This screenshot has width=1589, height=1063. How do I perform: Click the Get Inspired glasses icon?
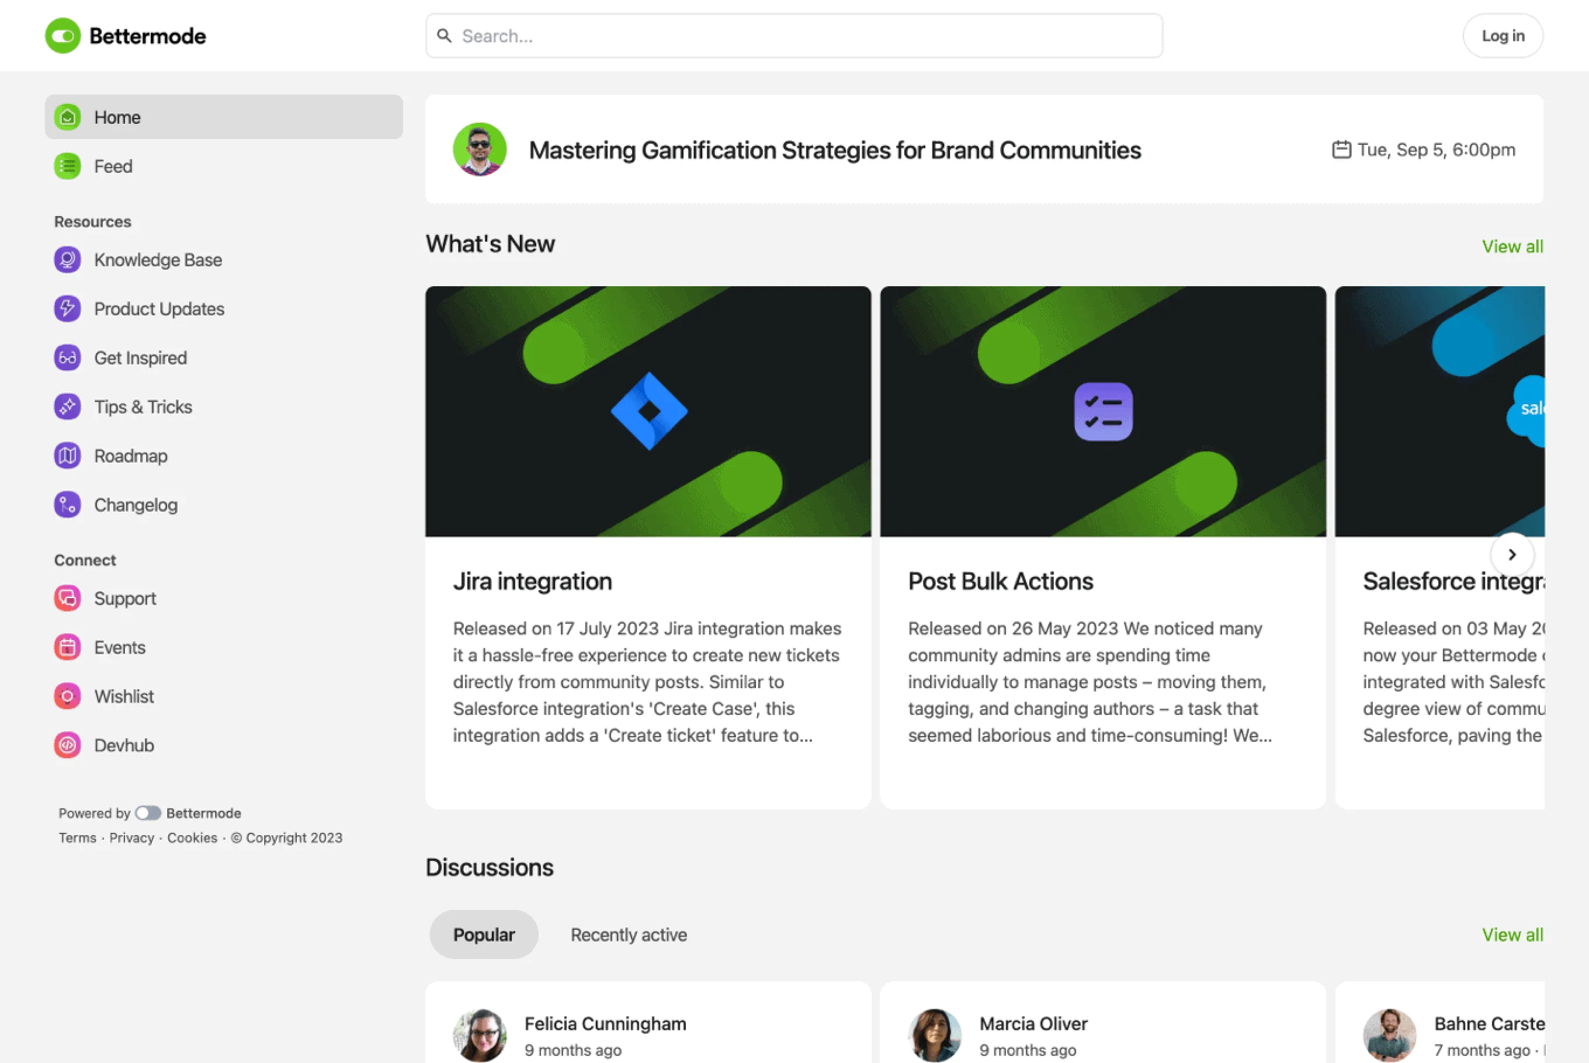pyautogui.click(x=68, y=357)
